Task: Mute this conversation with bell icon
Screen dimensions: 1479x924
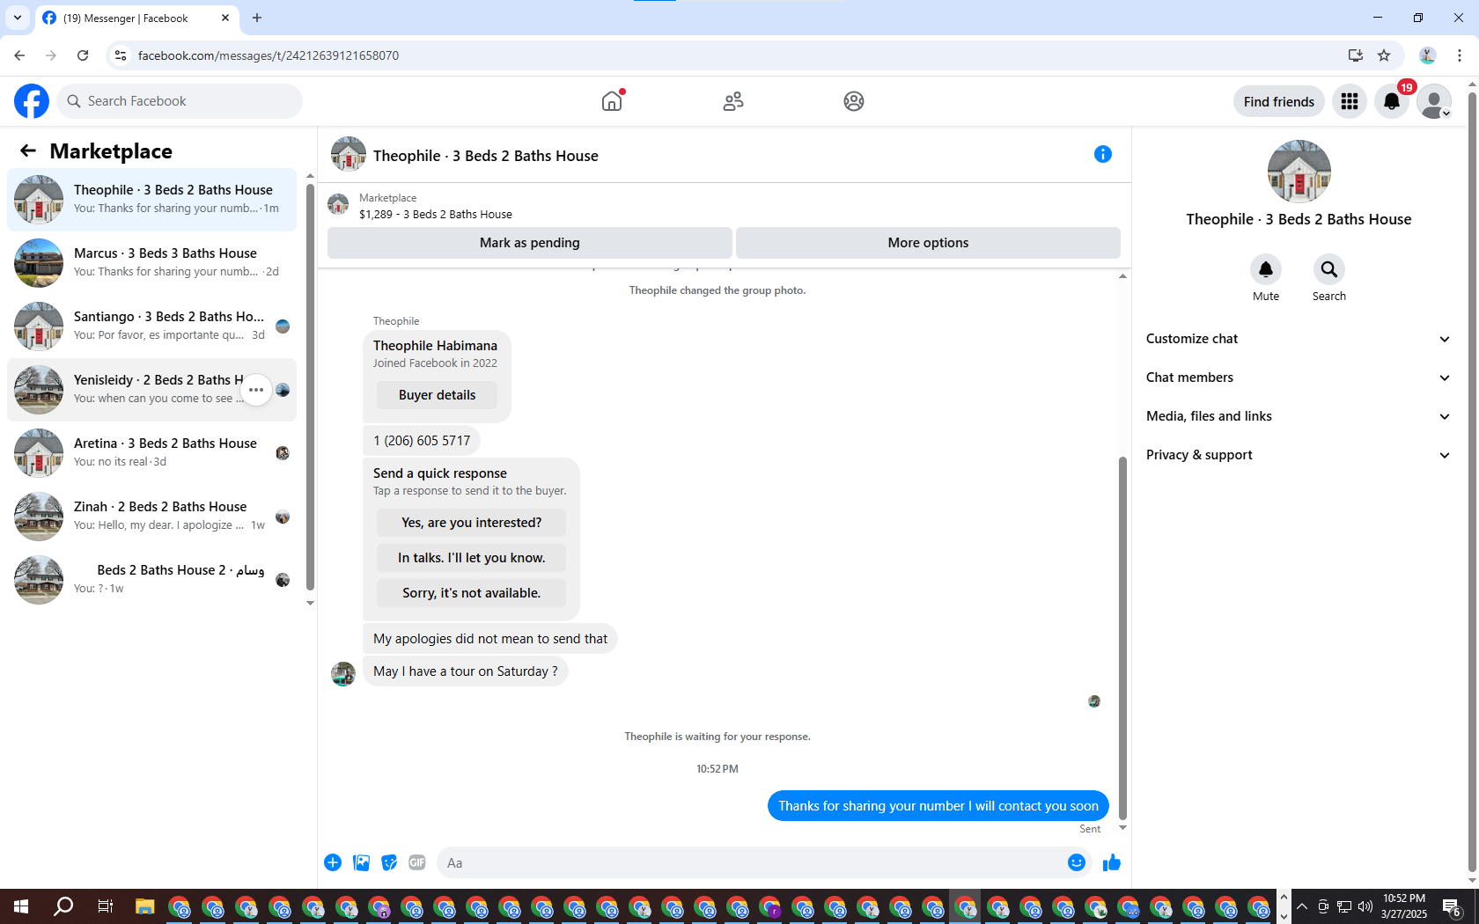Action: tap(1266, 269)
